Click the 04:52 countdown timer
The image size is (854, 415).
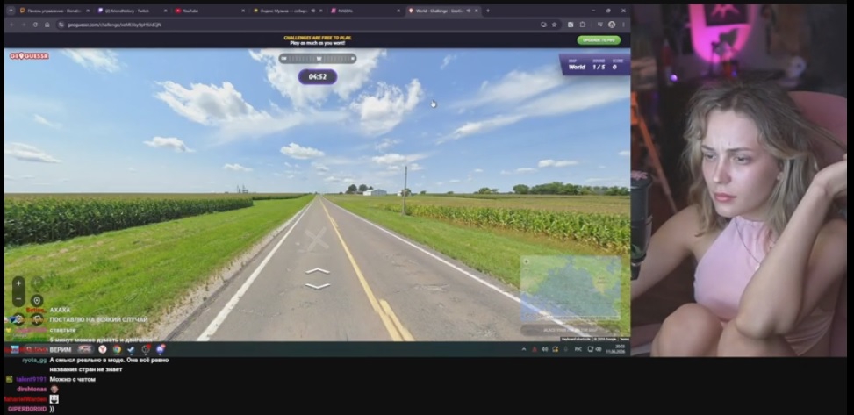point(318,77)
